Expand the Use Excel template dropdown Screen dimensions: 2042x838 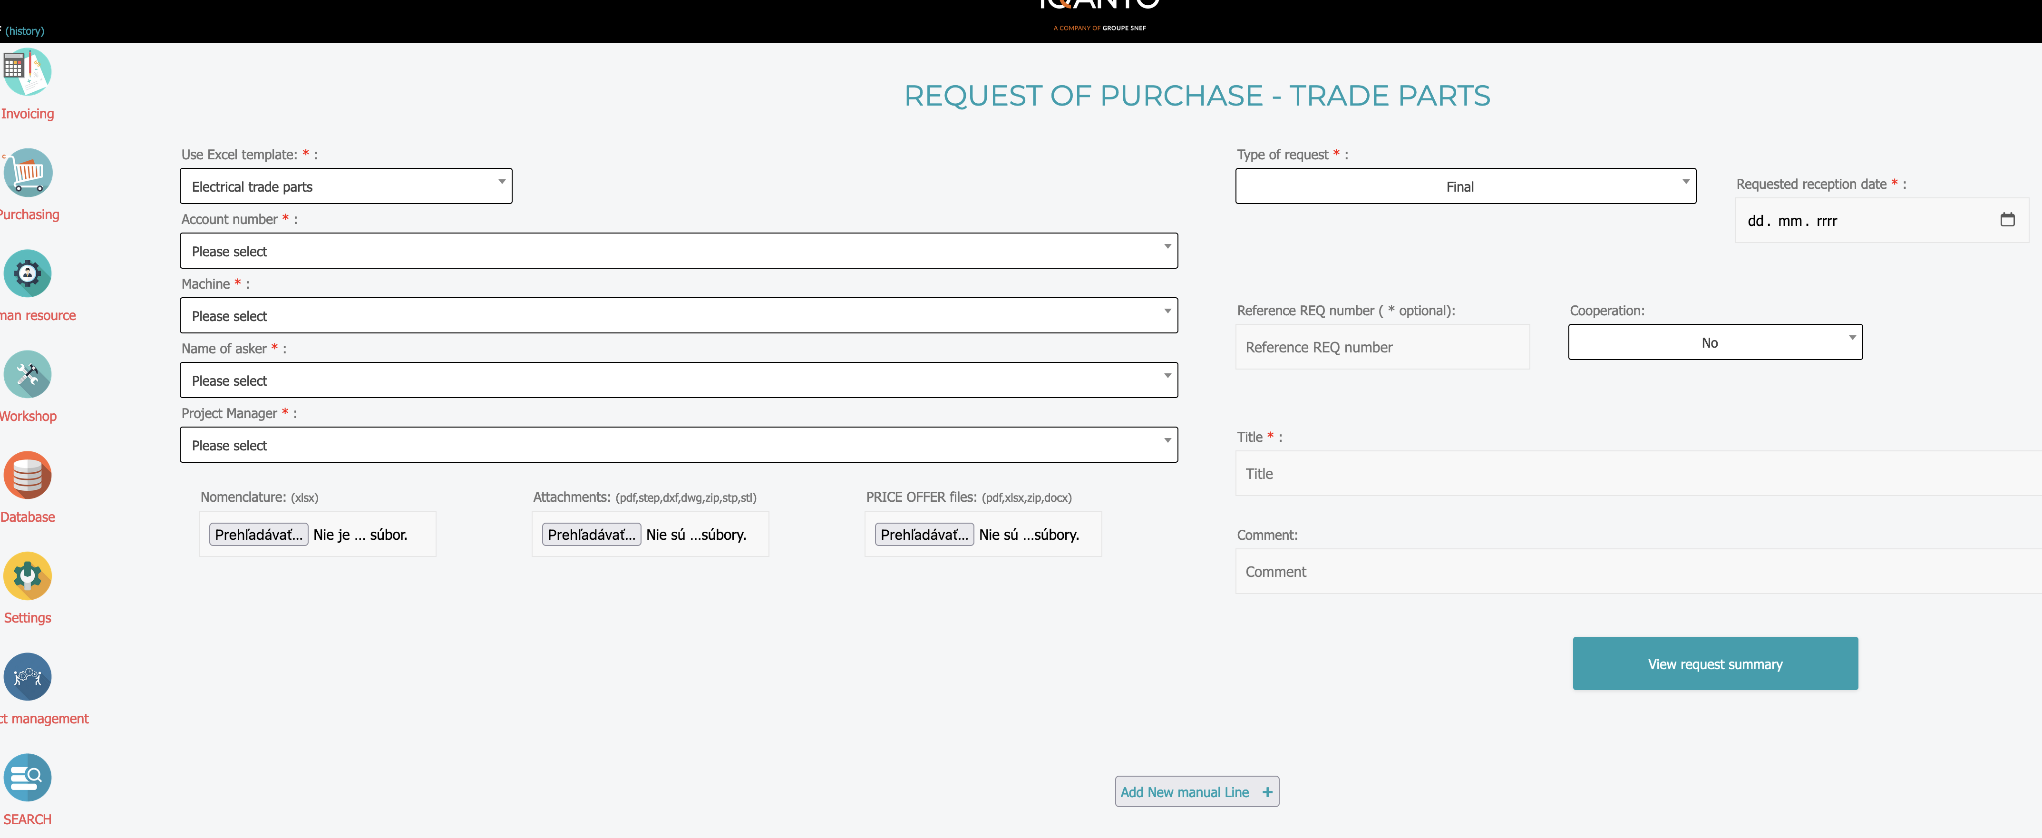coord(346,186)
